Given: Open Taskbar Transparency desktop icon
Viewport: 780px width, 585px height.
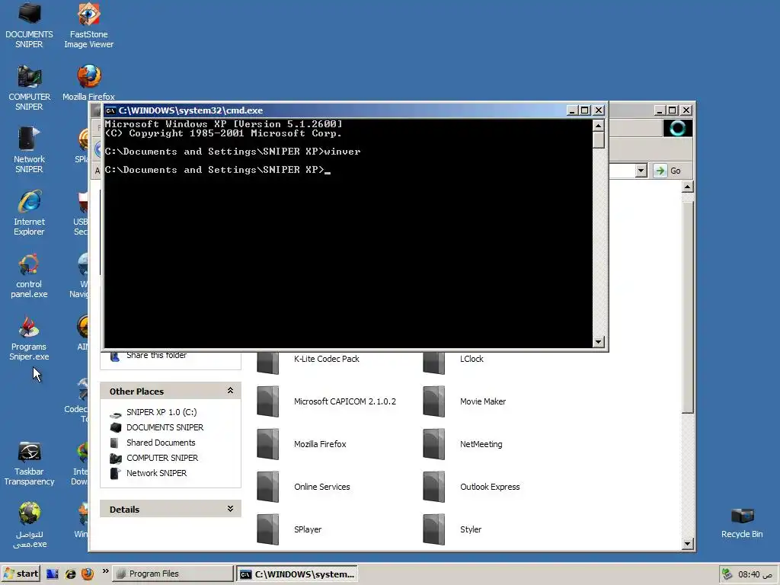Looking at the screenshot, I should tap(29, 463).
